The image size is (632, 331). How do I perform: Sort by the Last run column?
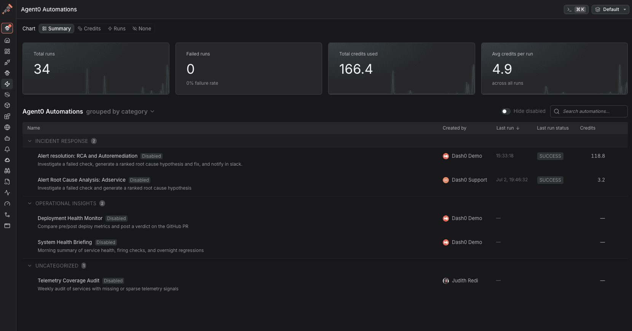pos(508,128)
